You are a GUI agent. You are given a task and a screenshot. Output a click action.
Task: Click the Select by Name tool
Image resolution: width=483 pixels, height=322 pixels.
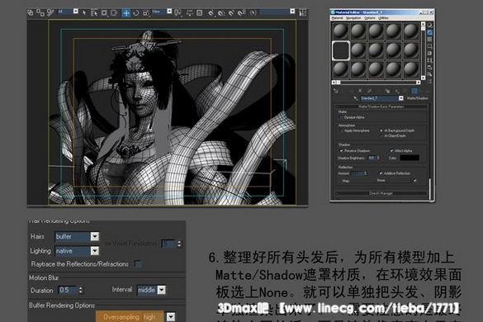94,13
